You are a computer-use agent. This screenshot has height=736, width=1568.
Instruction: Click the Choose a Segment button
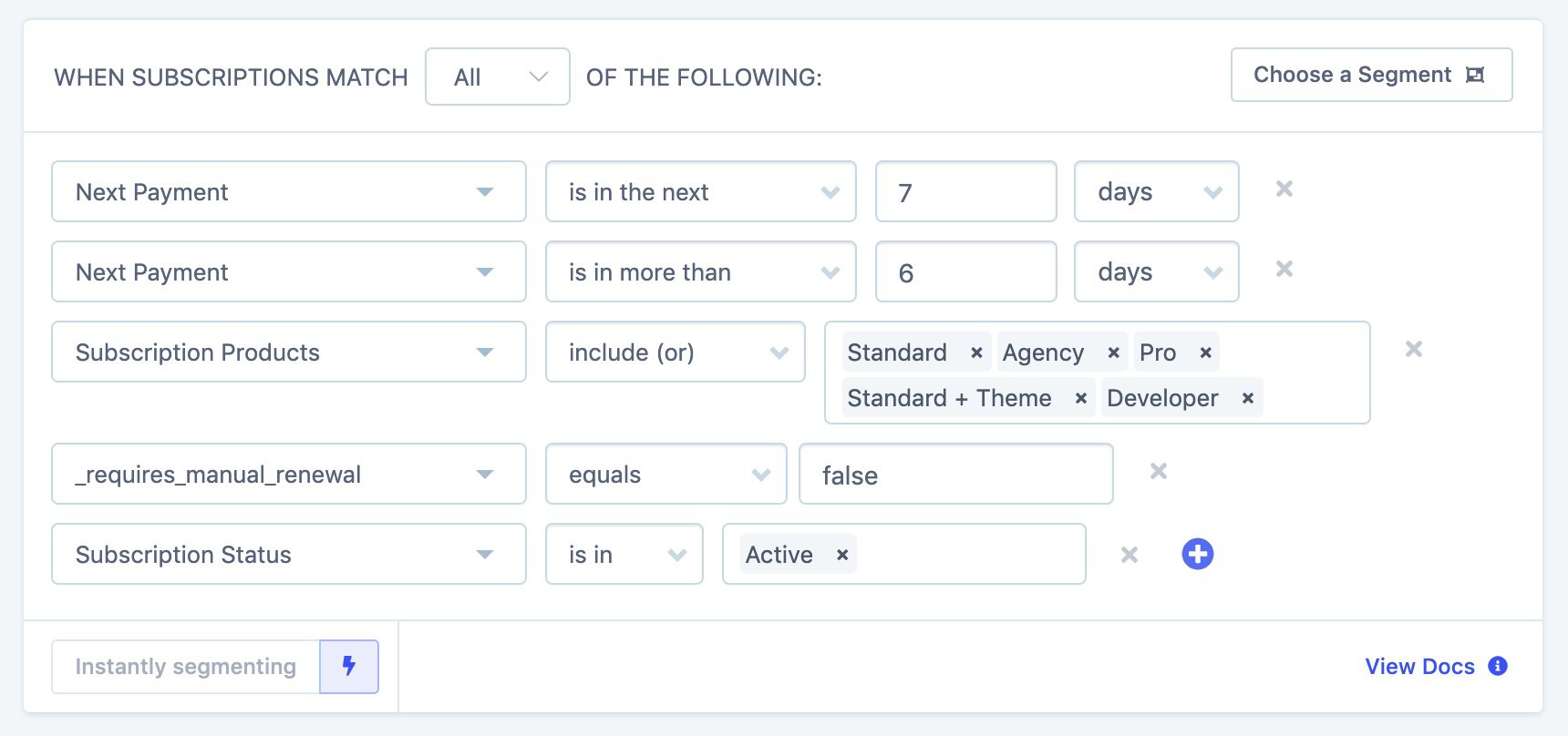(x=1370, y=75)
